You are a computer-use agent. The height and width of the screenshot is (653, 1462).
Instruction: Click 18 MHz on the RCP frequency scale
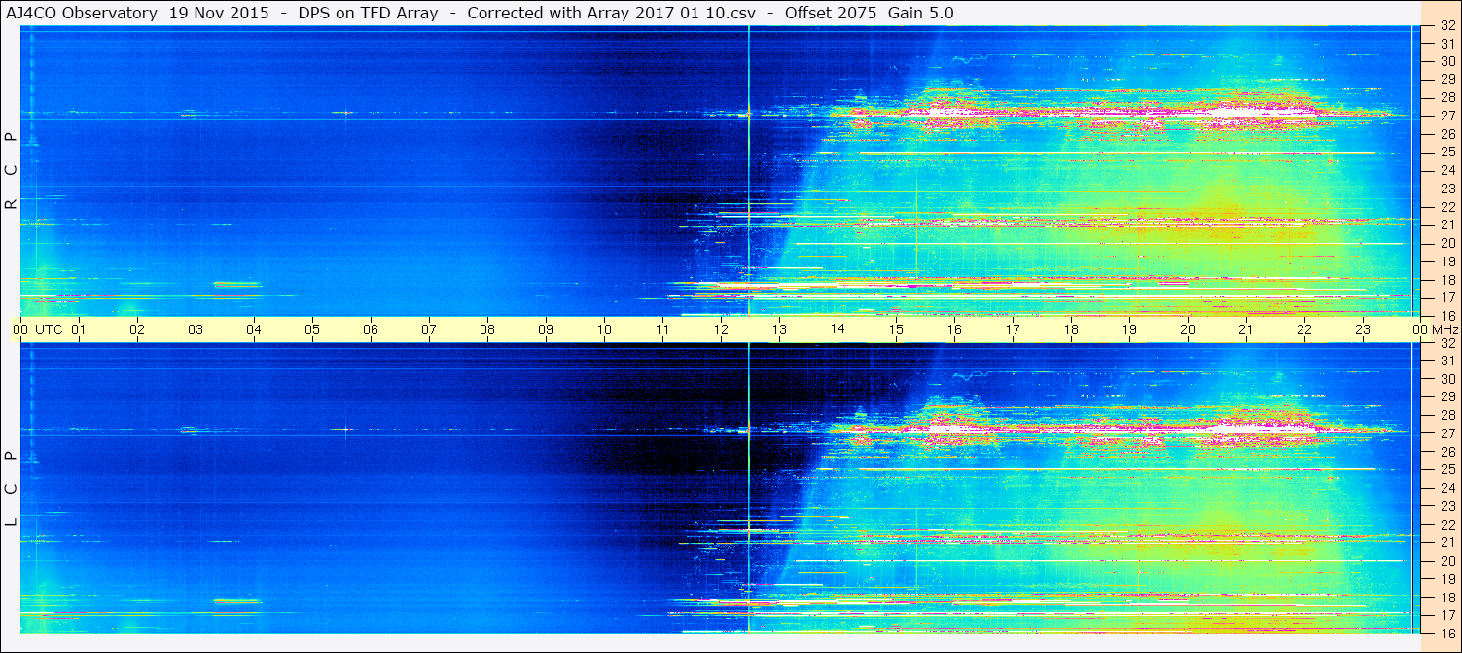1447,279
